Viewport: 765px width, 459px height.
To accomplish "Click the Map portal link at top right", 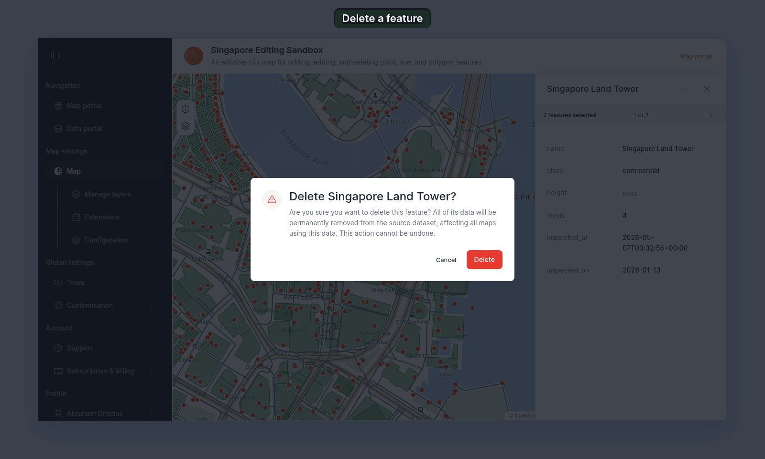I will pyautogui.click(x=696, y=56).
